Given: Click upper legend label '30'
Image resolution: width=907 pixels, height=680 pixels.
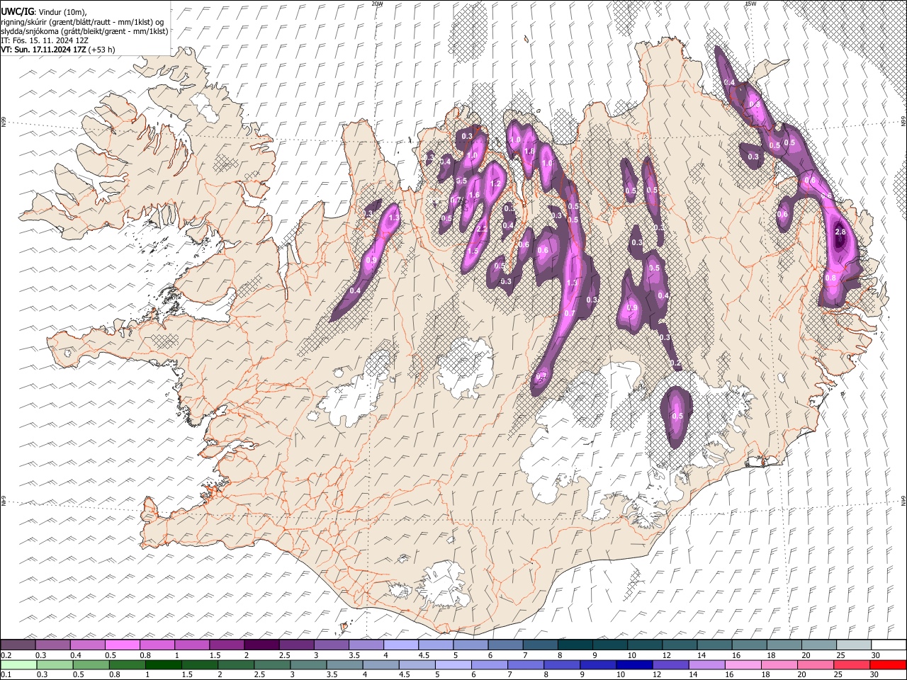Looking at the screenshot, I should 876,655.
